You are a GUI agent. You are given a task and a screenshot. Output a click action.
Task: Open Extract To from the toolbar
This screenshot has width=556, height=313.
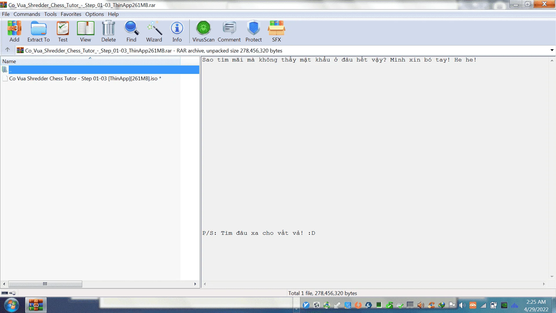tap(39, 31)
